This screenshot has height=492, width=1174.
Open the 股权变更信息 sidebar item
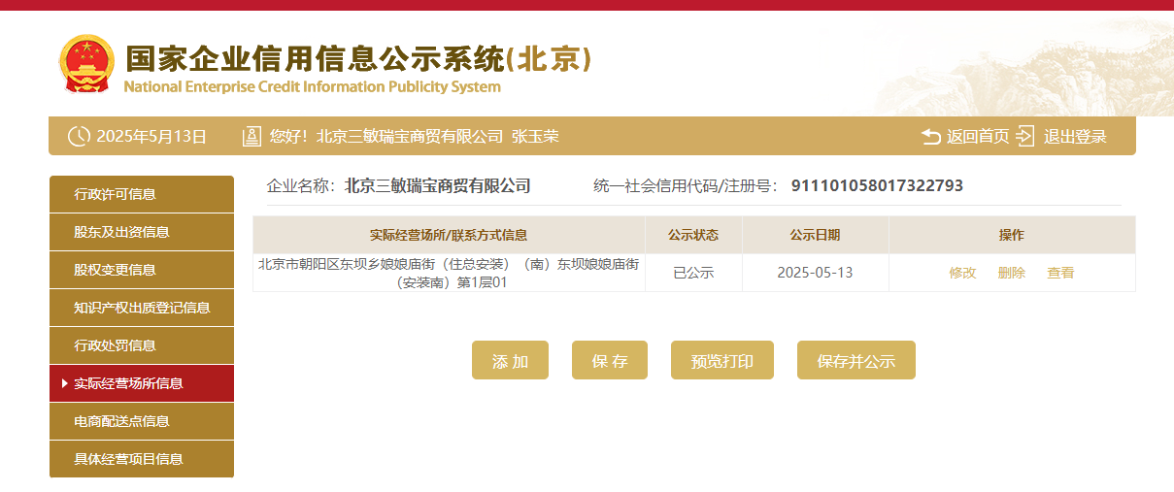click(142, 270)
